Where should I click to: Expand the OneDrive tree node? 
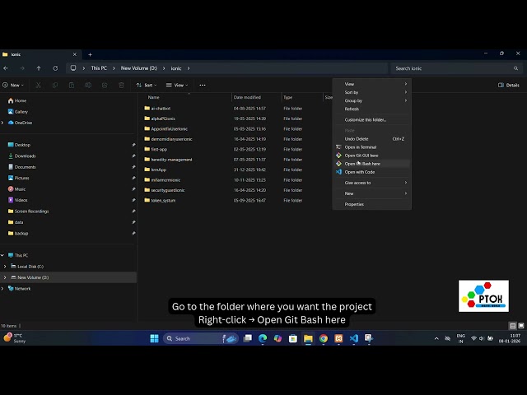tap(2, 123)
